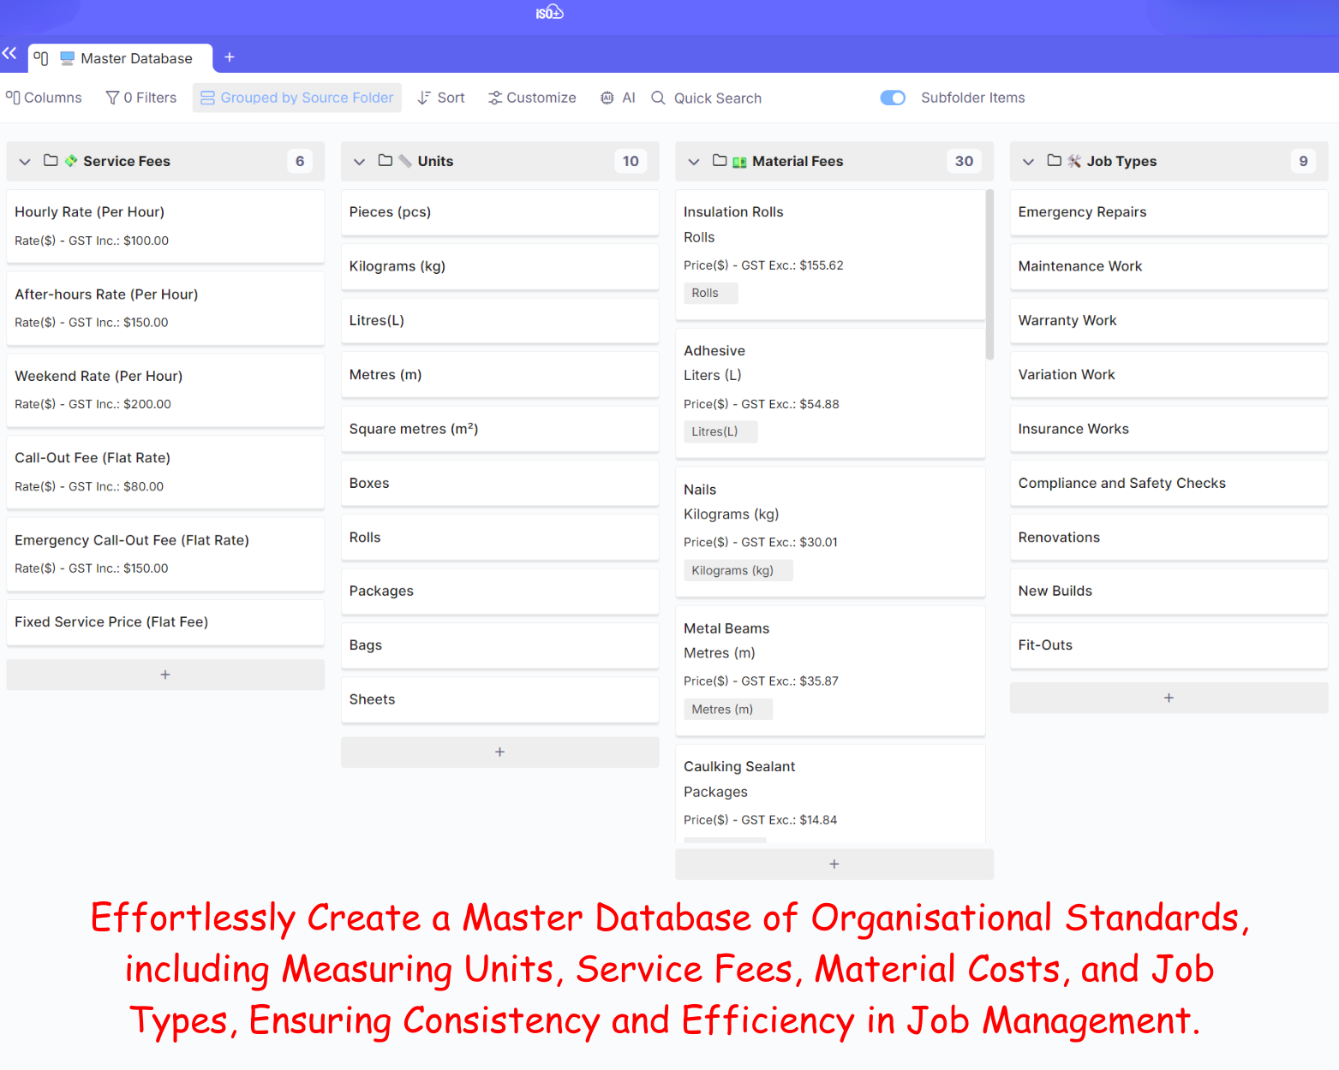Open the Filters funnel icon

pyautogui.click(x=112, y=98)
